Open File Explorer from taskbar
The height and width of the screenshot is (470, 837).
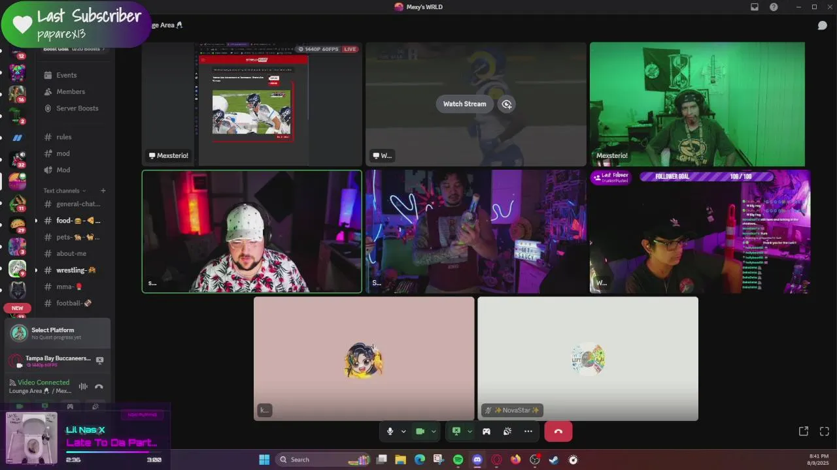[400, 460]
